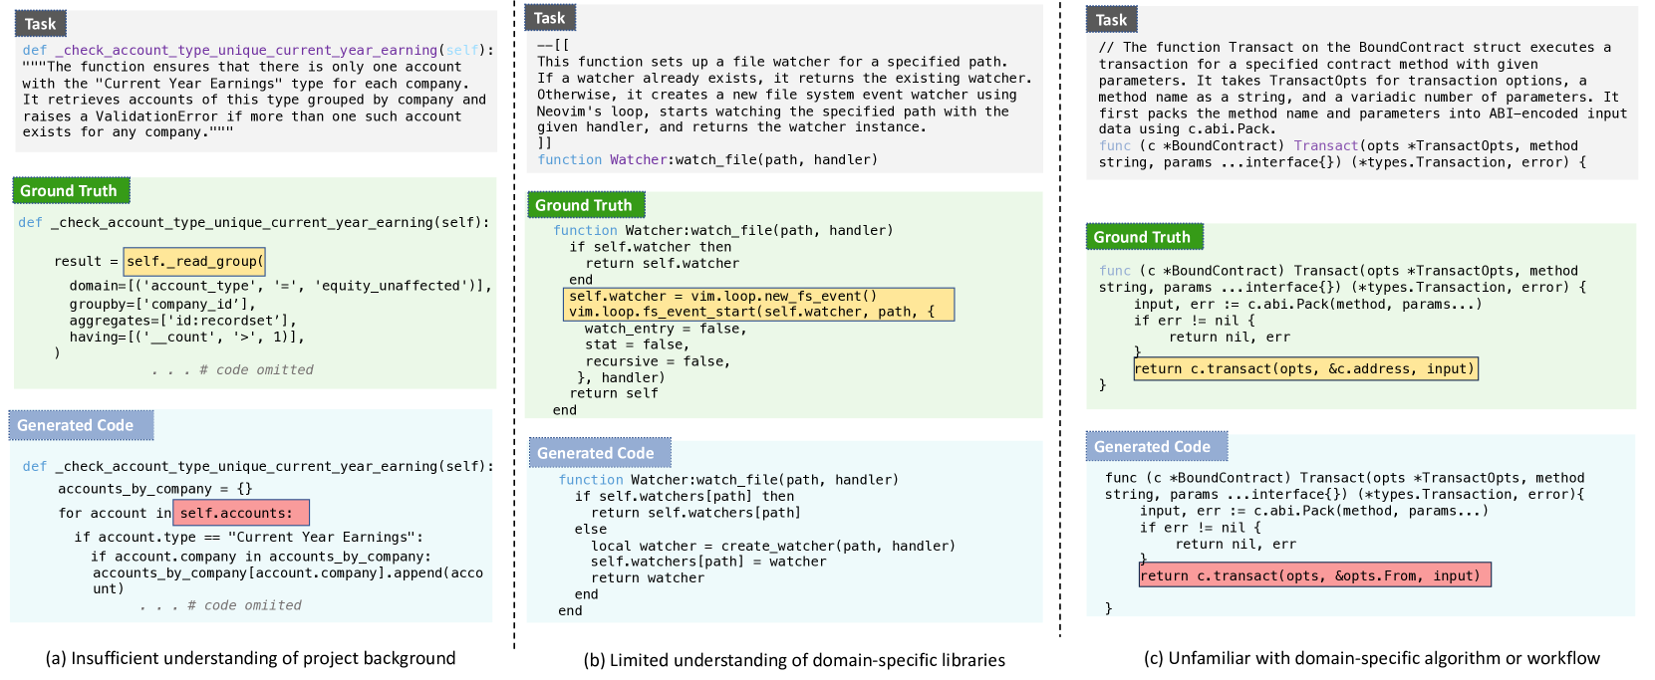Click the '# code omitted' comment in the Python ground truth
This screenshot has height=680, width=1655.
[x=232, y=369]
